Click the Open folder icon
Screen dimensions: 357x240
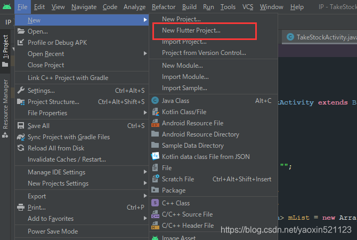tap(21, 31)
